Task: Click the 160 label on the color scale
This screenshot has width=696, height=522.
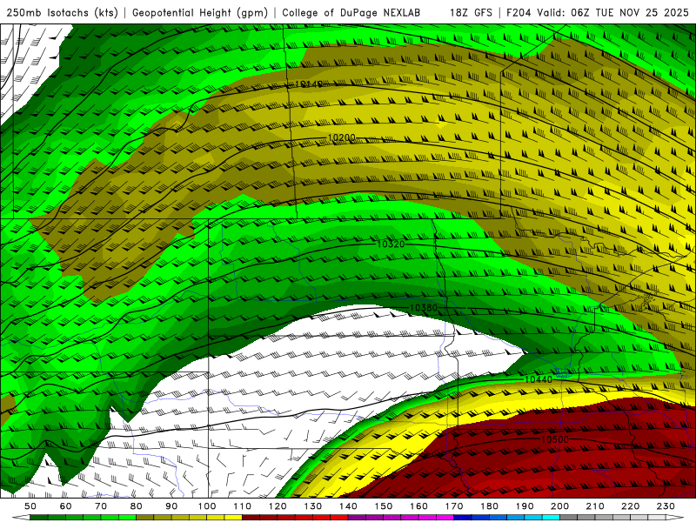Action: (x=418, y=506)
